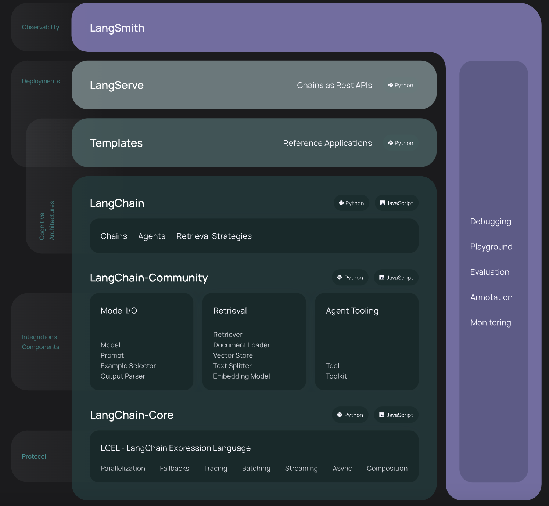Click Evaluation in LangSmith panel
The height and width of the screenshot is (506, 549).
(490, 272)
